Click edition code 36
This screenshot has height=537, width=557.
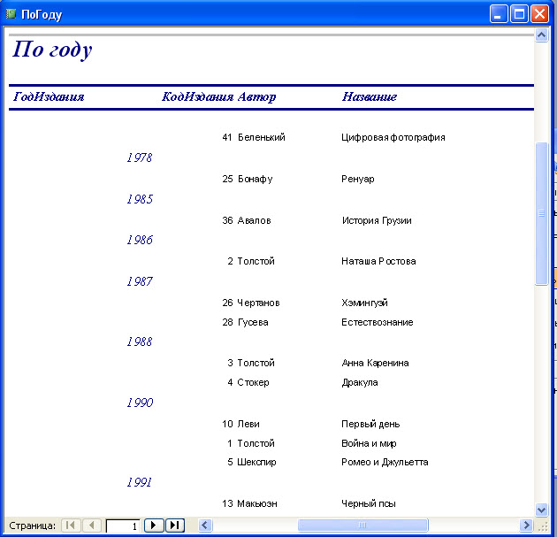coord(227,220)
